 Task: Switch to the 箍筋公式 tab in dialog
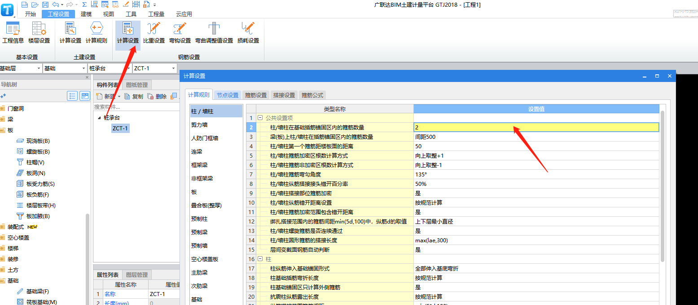click(x=312, y=95)
